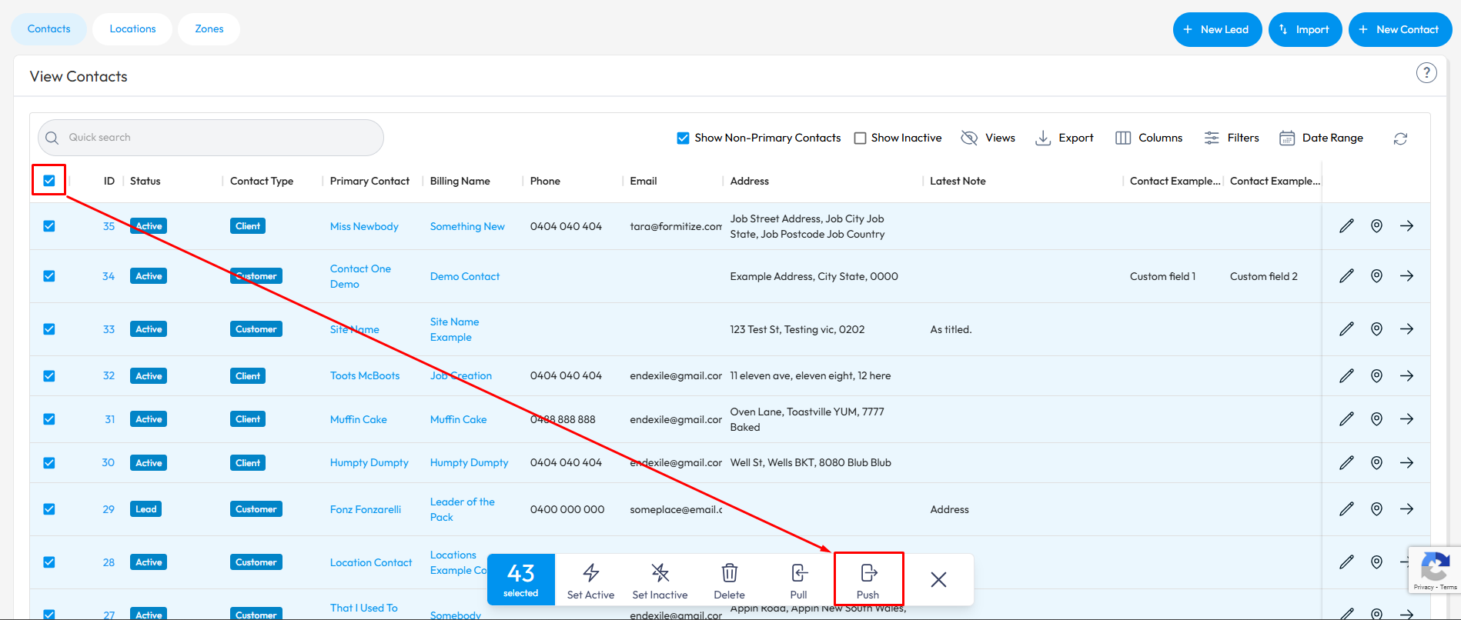Uncheck the row 34 checkbox
The height and width of the screenshot is (620, 1461).
pos(49,276)
